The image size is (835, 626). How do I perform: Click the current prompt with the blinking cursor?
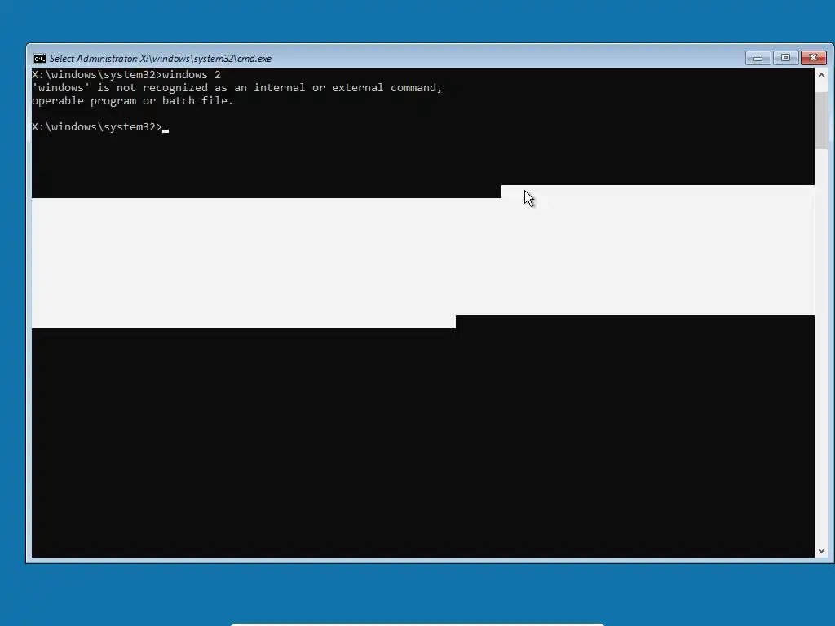coord(100,127)
